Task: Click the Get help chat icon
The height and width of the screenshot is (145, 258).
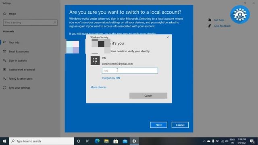Action: pyautogui.click(x=210, y=20)
